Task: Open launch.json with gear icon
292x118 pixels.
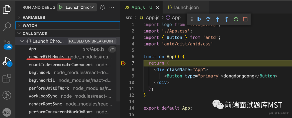Action: (x=102, y=8)
